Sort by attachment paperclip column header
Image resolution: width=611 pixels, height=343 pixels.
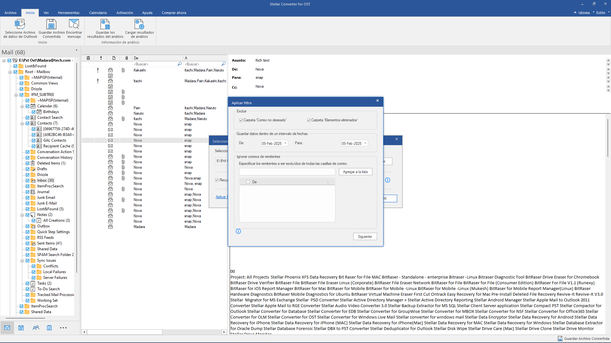(127, 58)
